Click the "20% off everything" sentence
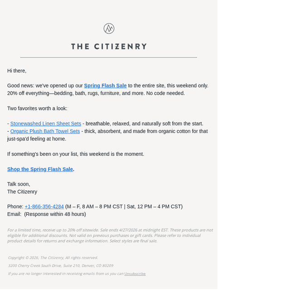The width and height of the screenshot is (290, 296). coord(96,93)
